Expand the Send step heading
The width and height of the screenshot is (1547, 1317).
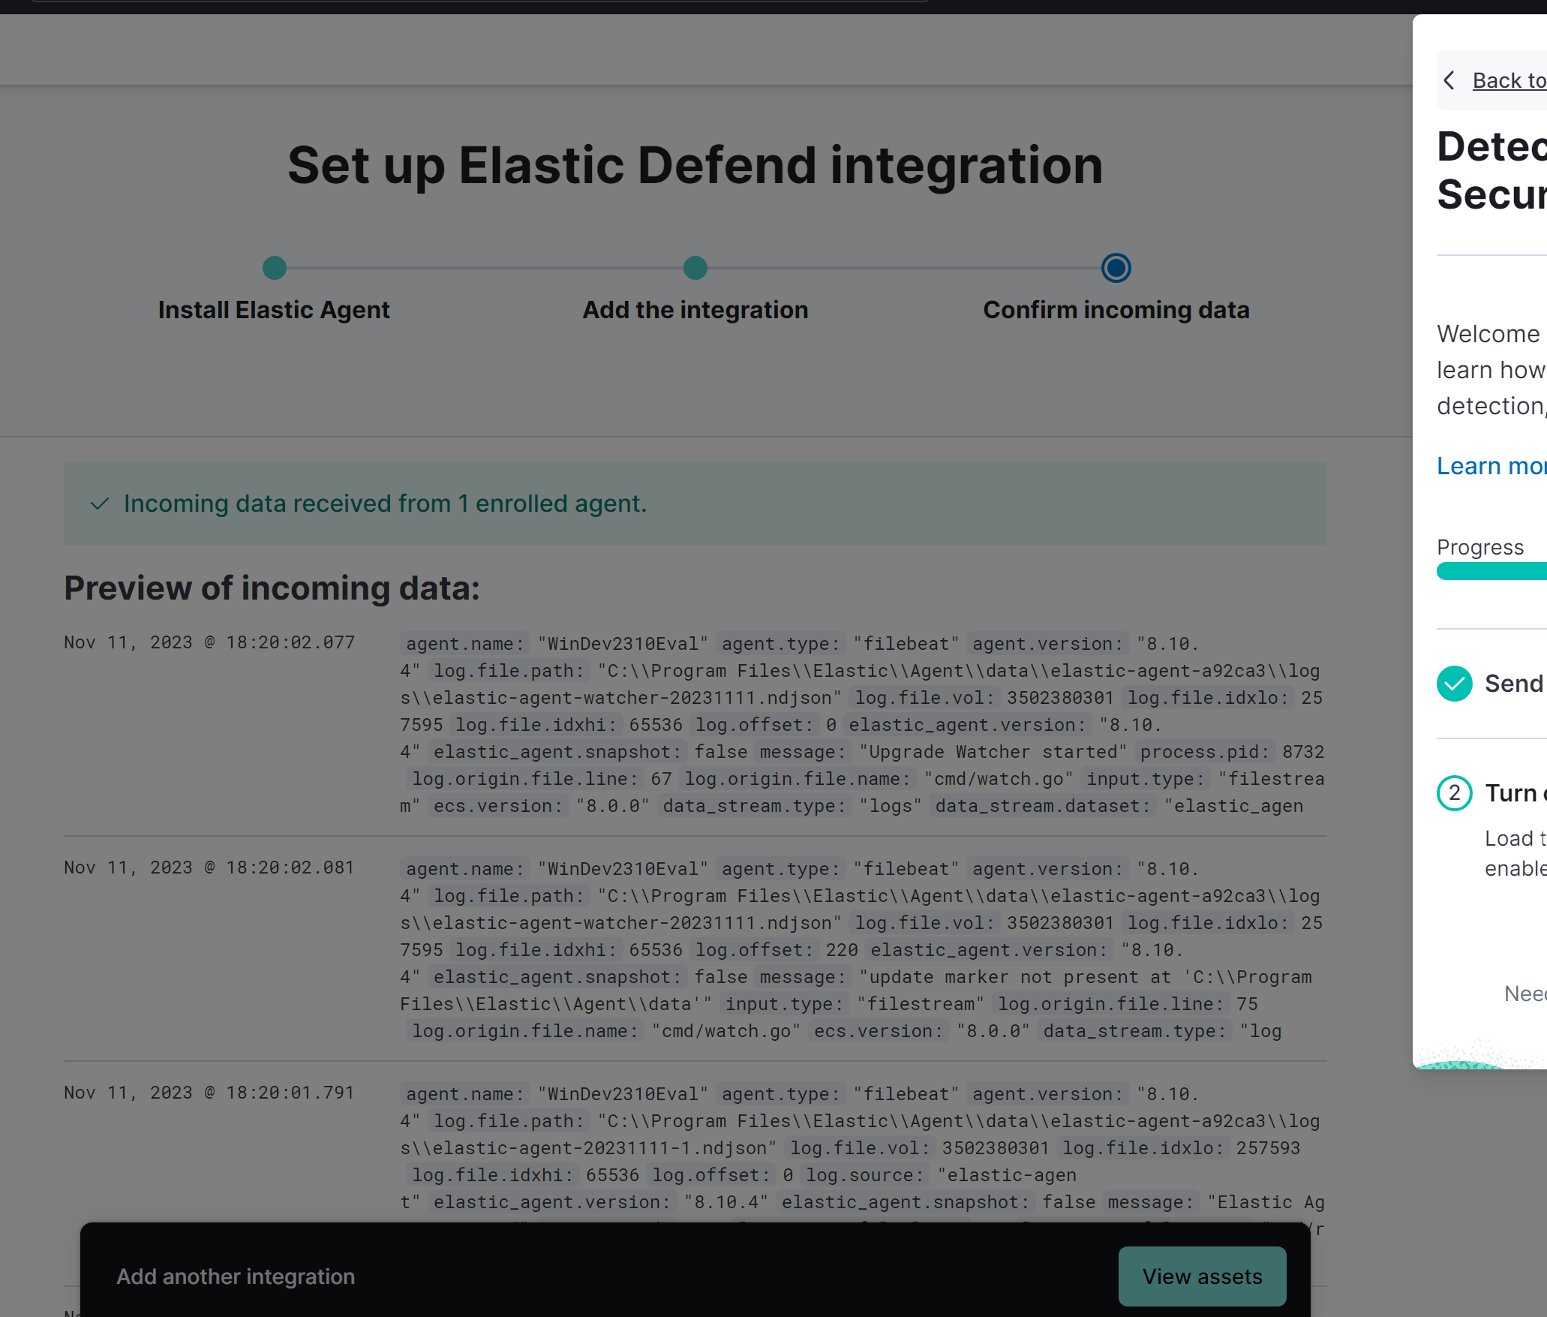pyautogui.click(x=1514, y=684)
